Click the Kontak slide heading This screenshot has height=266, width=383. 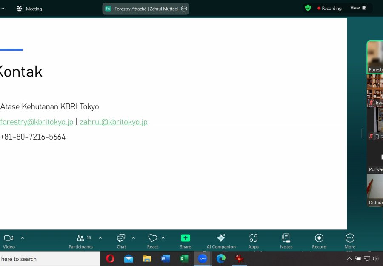pos(21,72)
